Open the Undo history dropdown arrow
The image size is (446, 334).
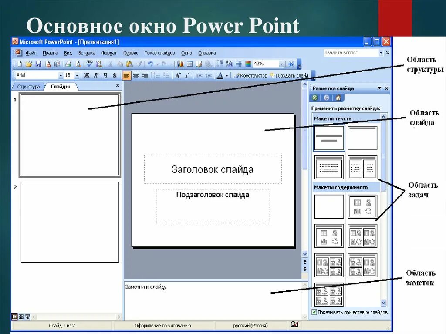(157, 64)
